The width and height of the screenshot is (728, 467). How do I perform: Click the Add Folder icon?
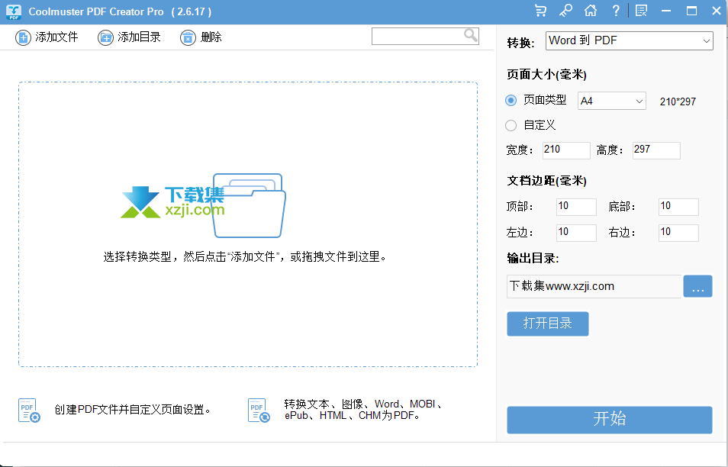coord(105,37)
